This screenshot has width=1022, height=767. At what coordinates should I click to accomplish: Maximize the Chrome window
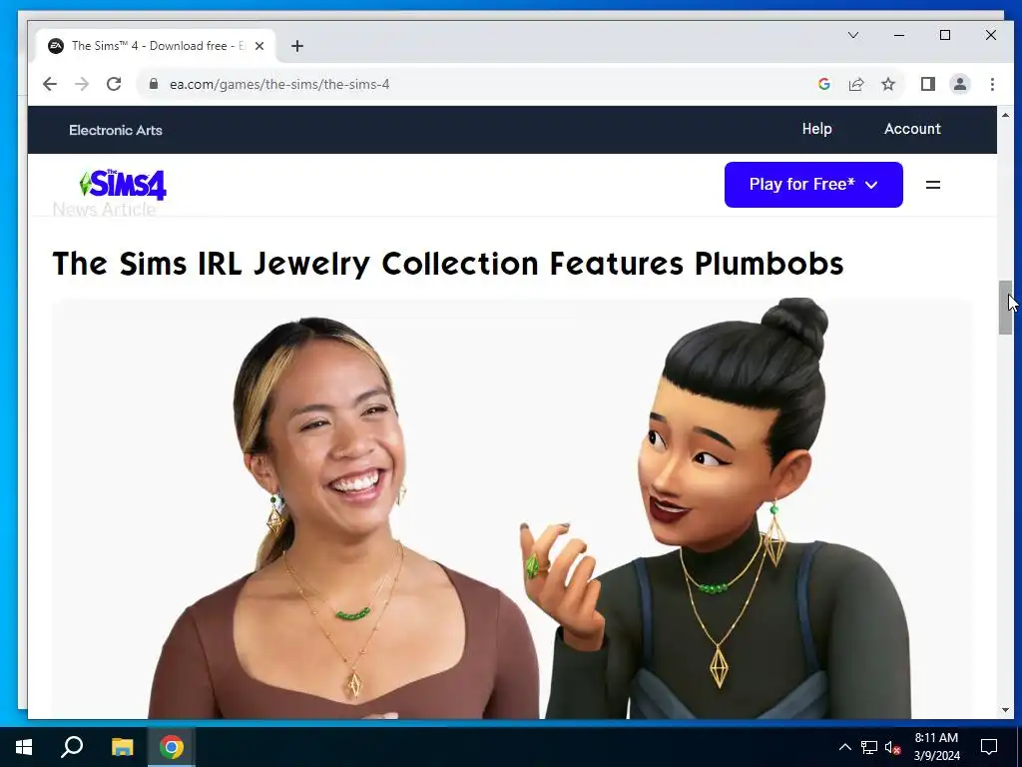coord(945,35)
